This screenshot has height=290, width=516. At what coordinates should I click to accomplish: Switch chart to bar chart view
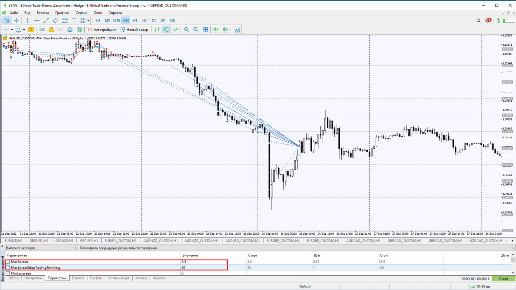click(157, 30)
